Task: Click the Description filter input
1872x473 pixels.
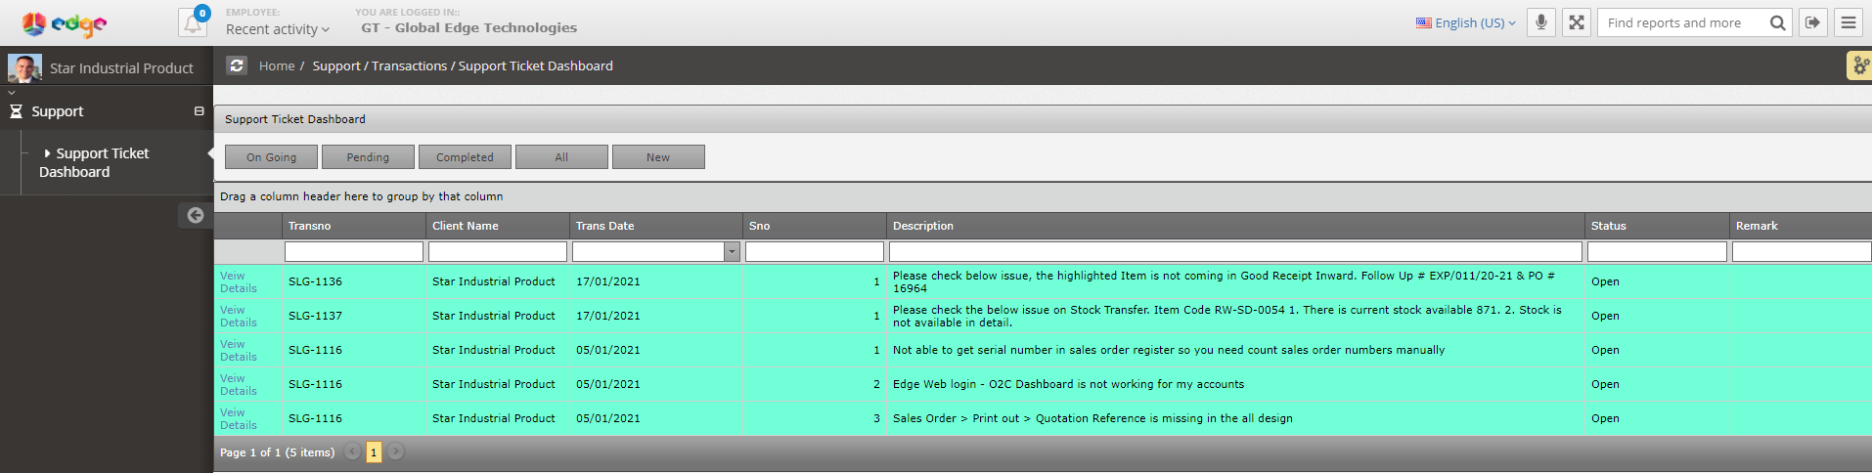Action: click(1235, 252)
